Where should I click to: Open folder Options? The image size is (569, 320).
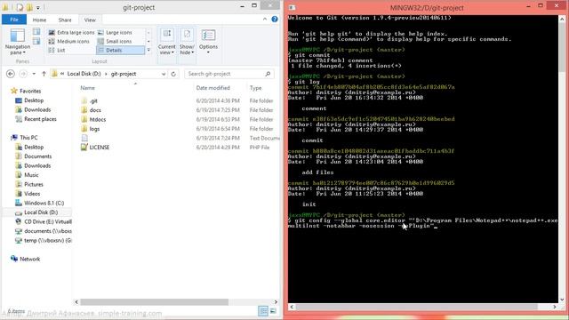pos(208,42)
